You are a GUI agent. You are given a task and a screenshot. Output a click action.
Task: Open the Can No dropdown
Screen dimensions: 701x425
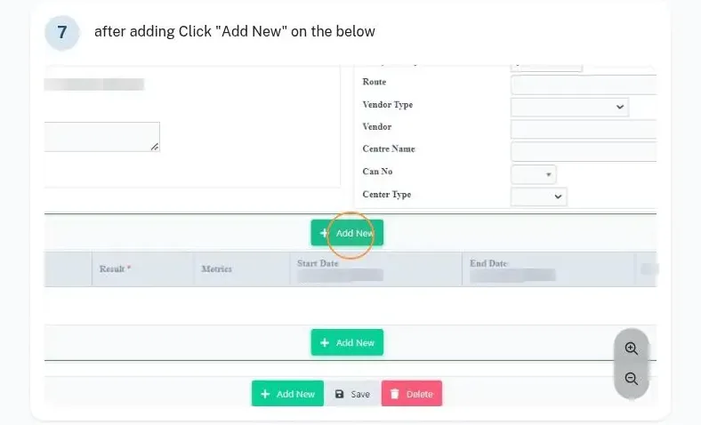(534, 174)
